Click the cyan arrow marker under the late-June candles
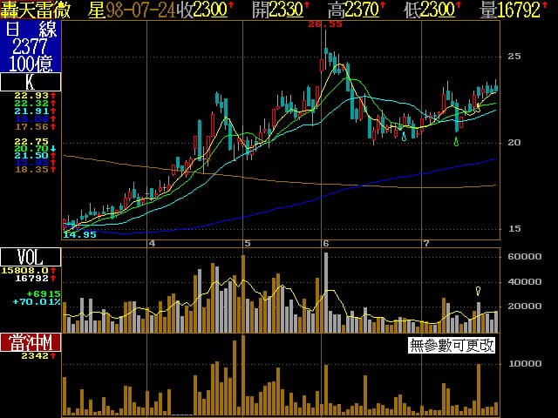The width and height of the screenshot is (558, 418). point(403,136)
